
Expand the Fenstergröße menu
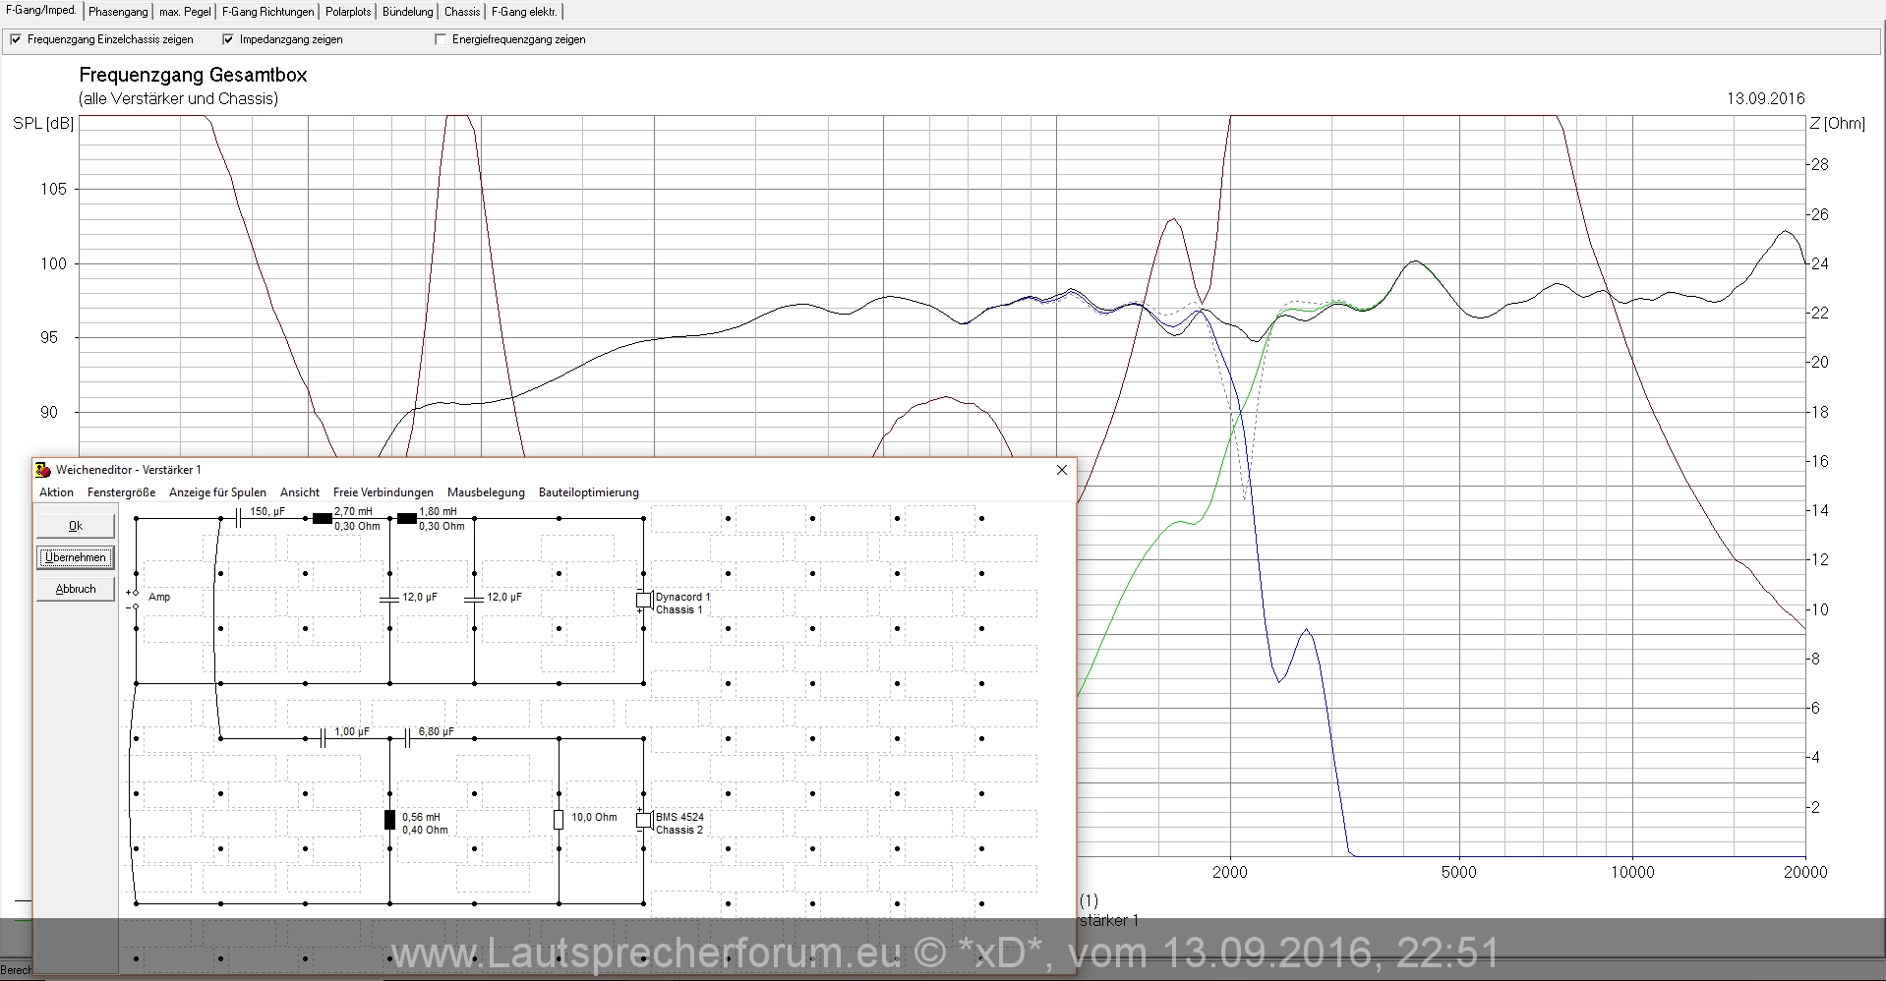121,492
